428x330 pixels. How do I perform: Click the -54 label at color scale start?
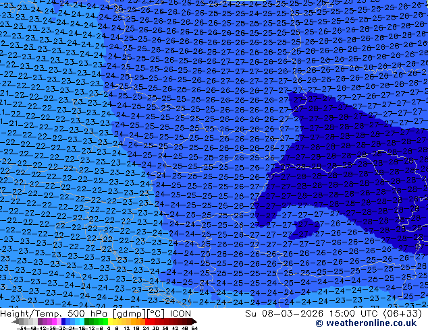22,328
